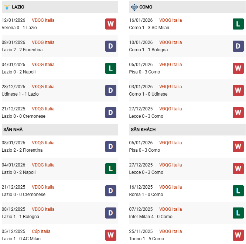Tap the W badge next to Como 1 - 0 Udinese

click(238, 90)
